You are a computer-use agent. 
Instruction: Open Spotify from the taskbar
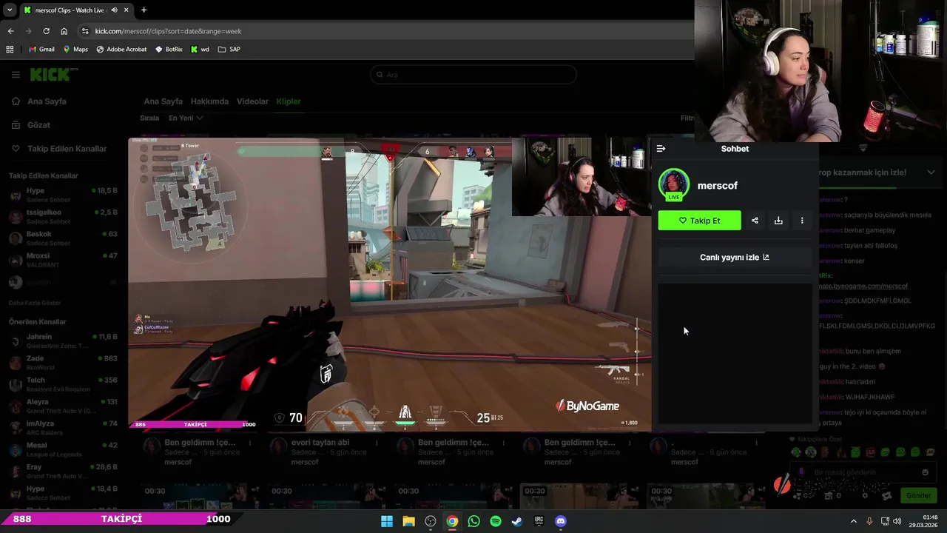coord(496,521)
